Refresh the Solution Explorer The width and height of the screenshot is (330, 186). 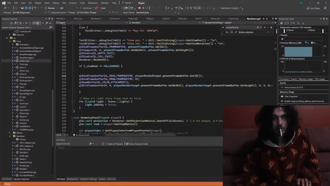coord(30,23)
